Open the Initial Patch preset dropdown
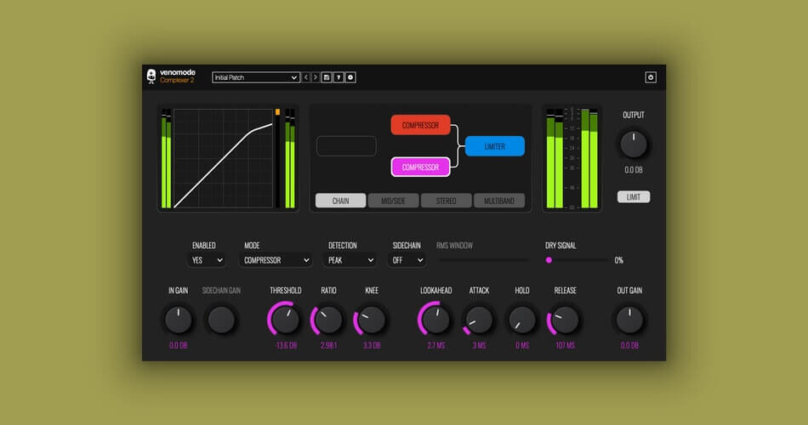The width and height of the screenshot is (808, 425). click(256, 77)
